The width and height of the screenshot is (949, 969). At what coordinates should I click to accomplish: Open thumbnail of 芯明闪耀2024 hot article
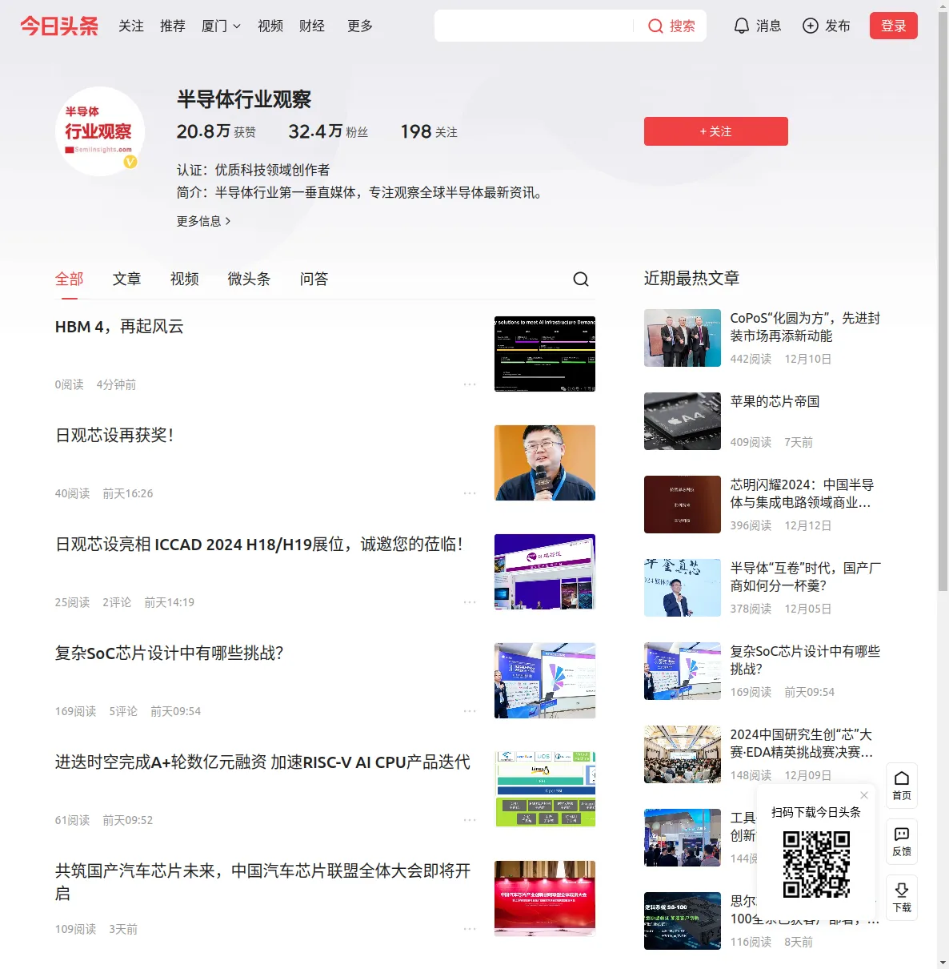point(683,505)
